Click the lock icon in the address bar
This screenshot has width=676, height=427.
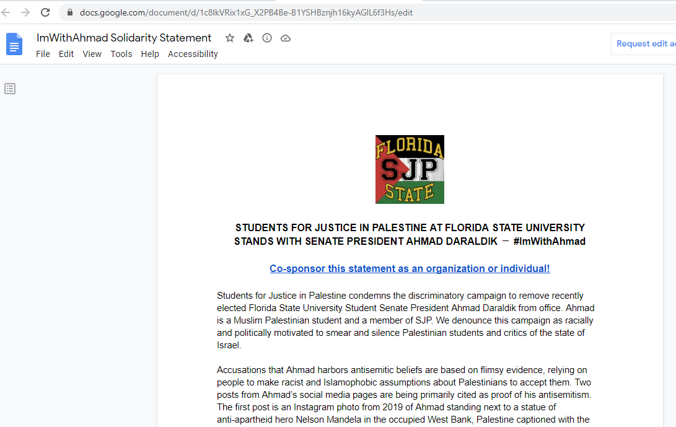tap(70, 12)
